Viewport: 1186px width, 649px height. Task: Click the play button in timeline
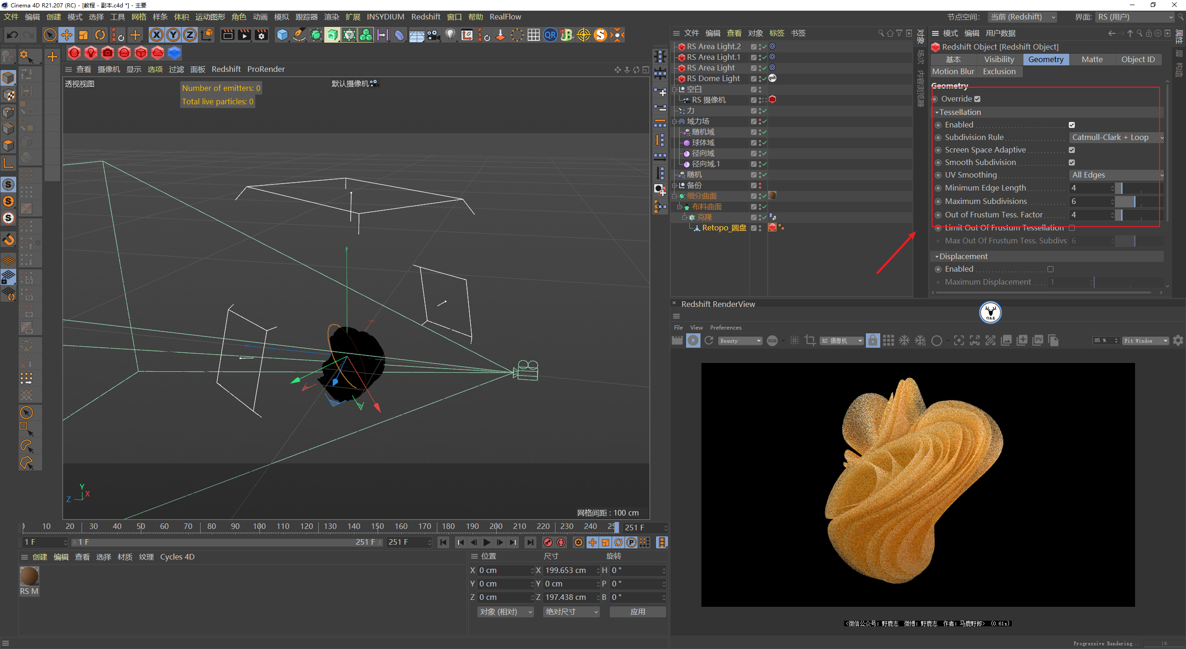486,543
